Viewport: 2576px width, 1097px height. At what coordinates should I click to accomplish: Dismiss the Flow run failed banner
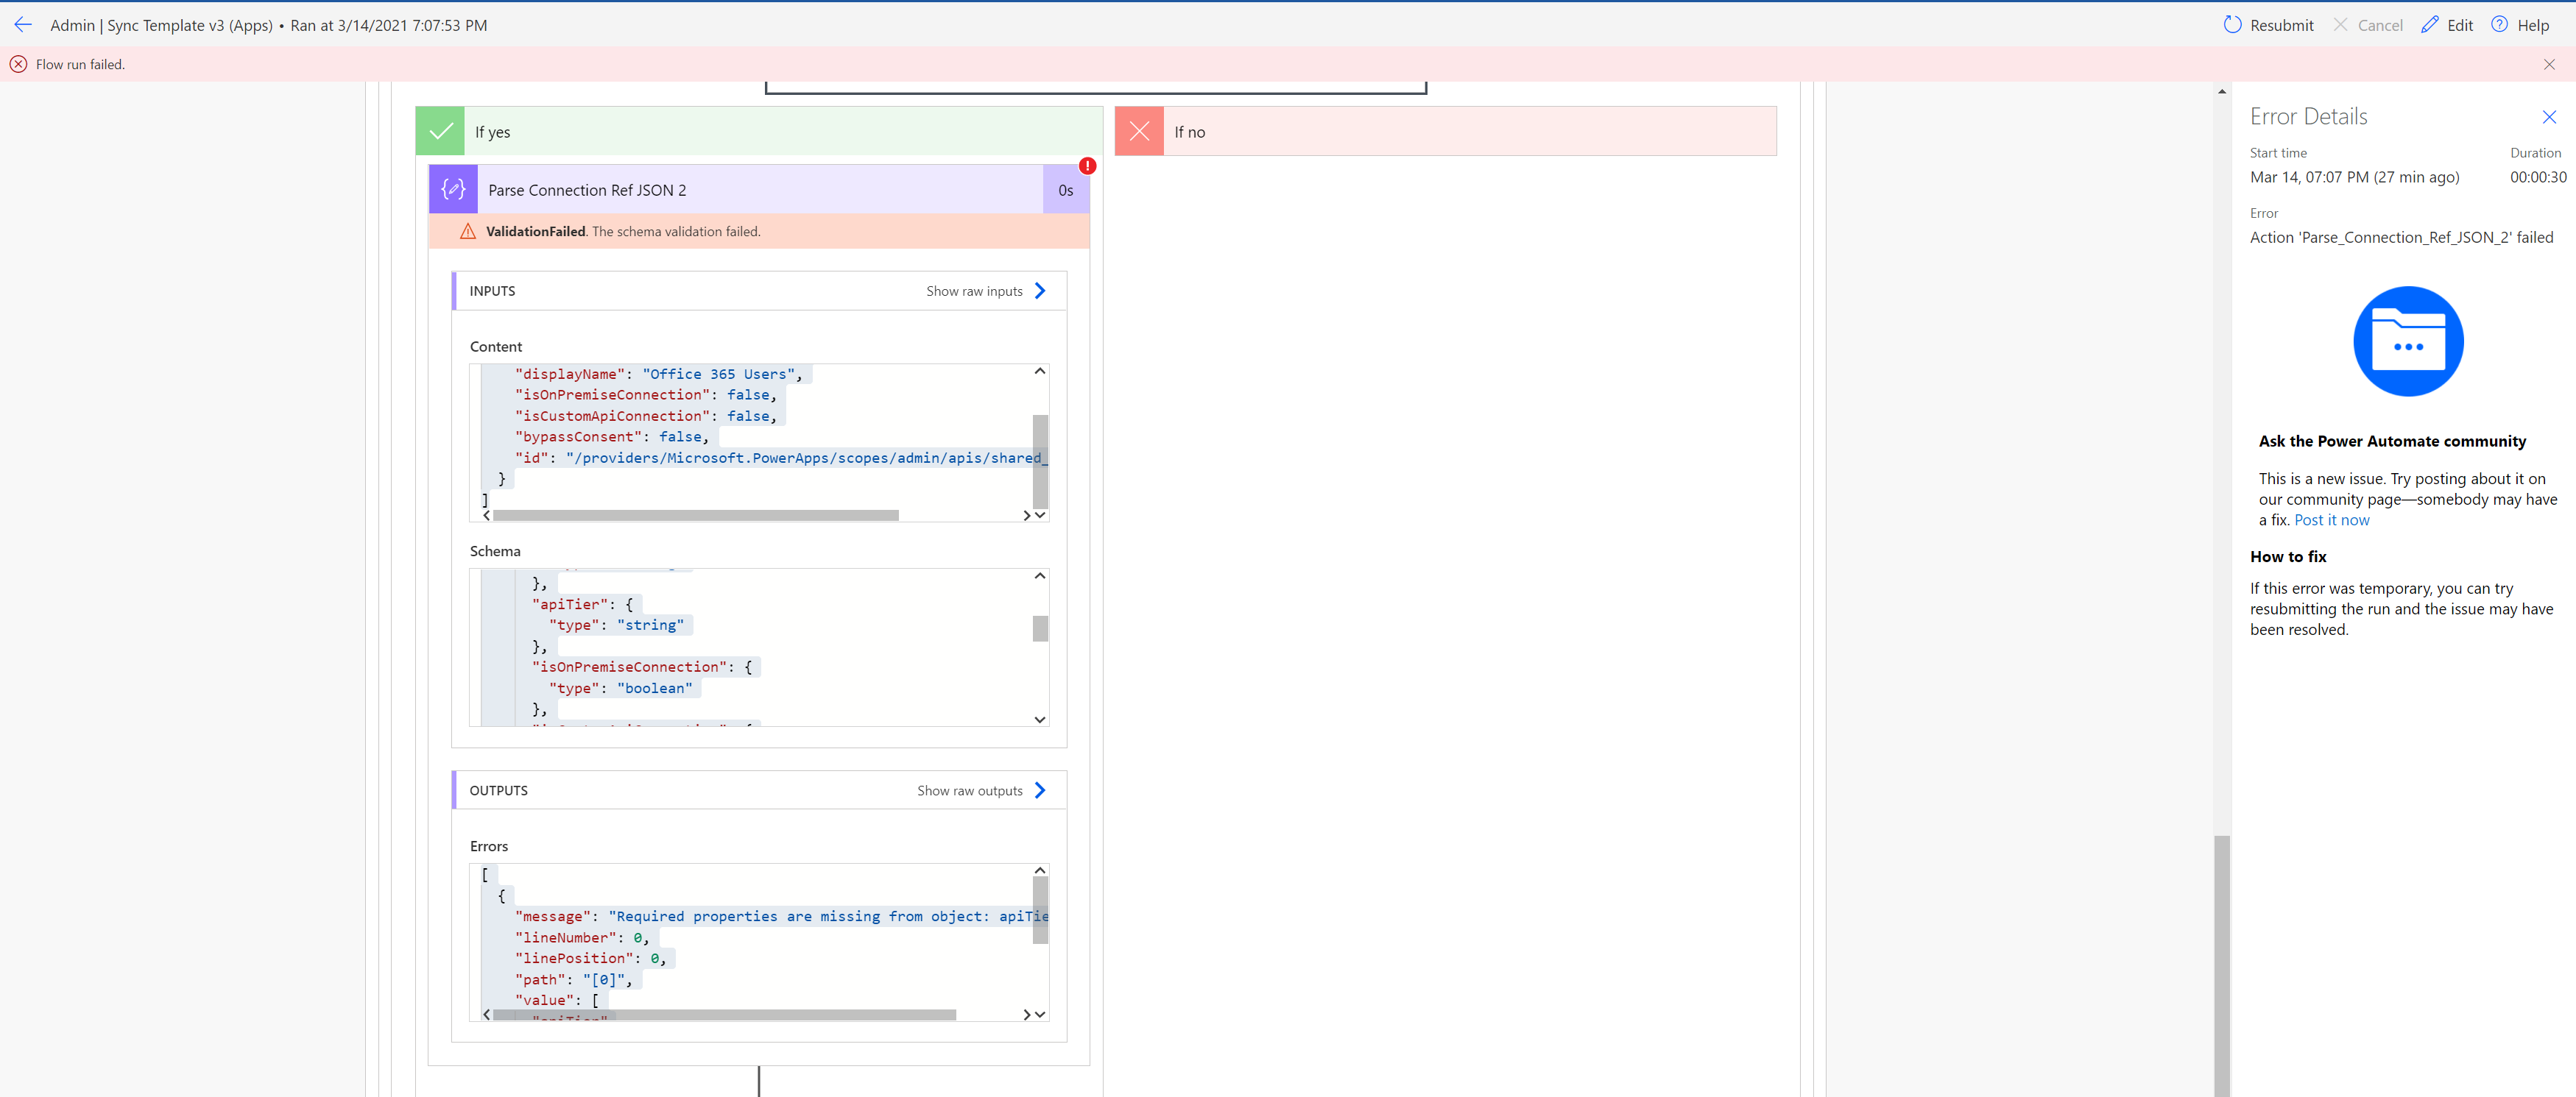point(2550,63)
